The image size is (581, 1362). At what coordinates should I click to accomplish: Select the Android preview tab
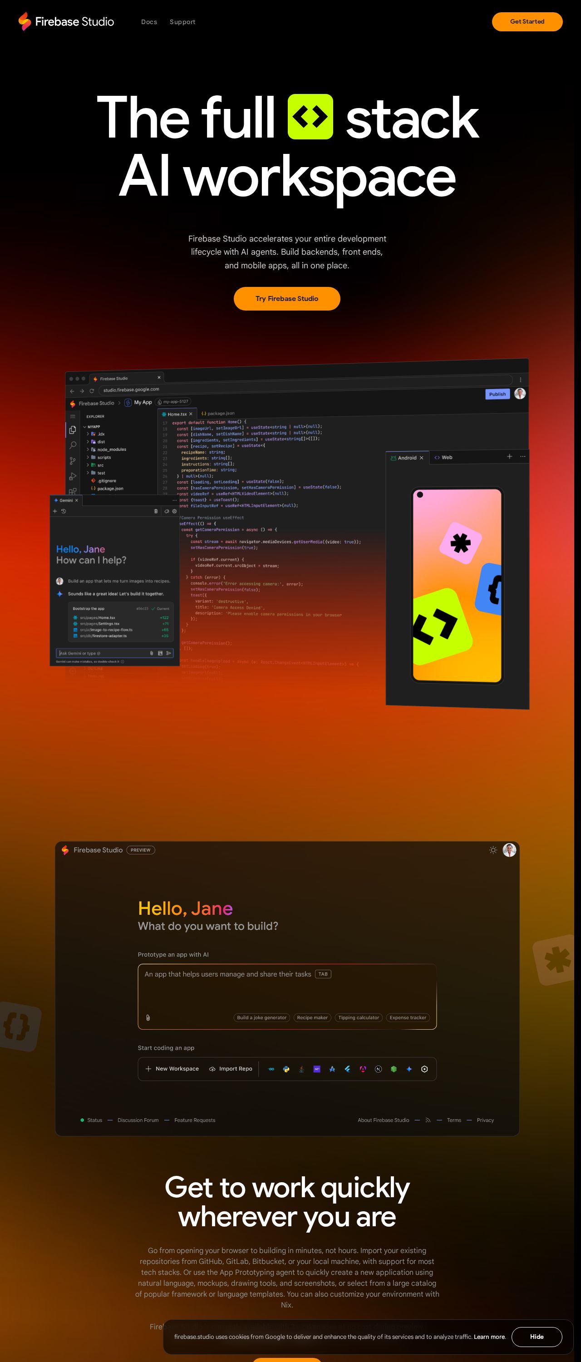click(x=407, y=458)
